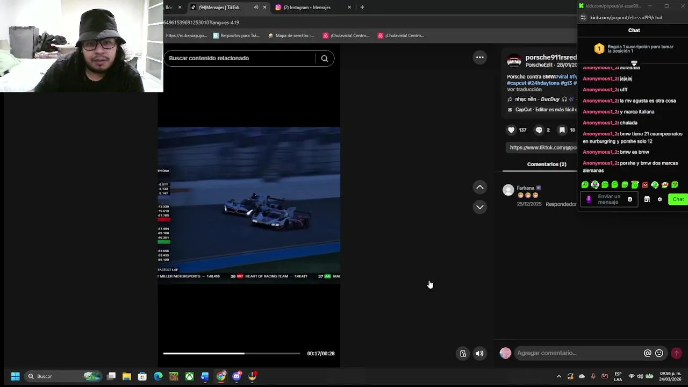The height and width of the screenshot is (387, 688).
Task: Open a new browser tab with plus
Action: tap(362, 8)
